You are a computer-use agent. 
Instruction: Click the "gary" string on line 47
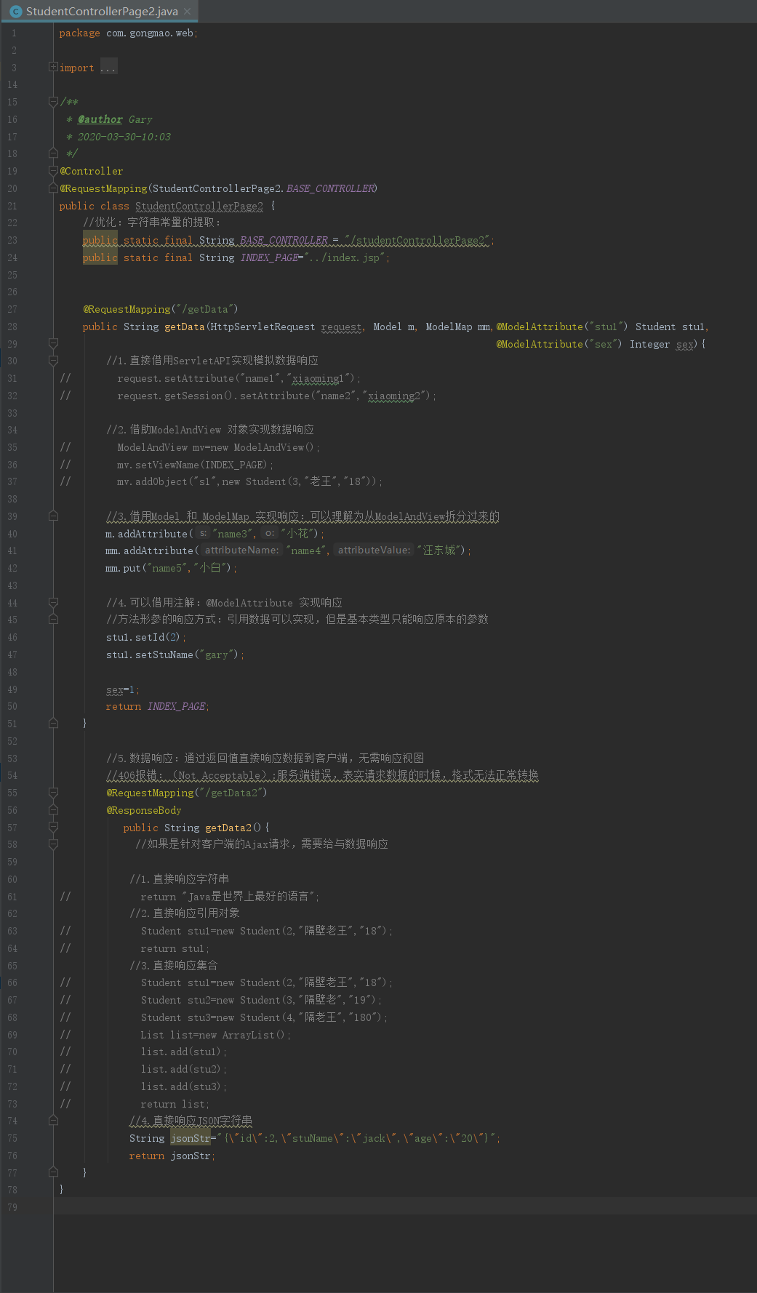coord(217,655)
